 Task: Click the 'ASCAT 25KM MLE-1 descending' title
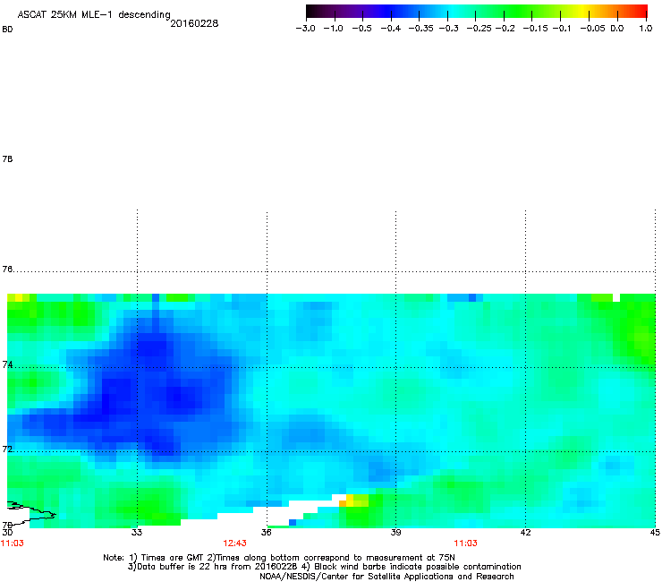pyautogui.click(x=94, y=15)
